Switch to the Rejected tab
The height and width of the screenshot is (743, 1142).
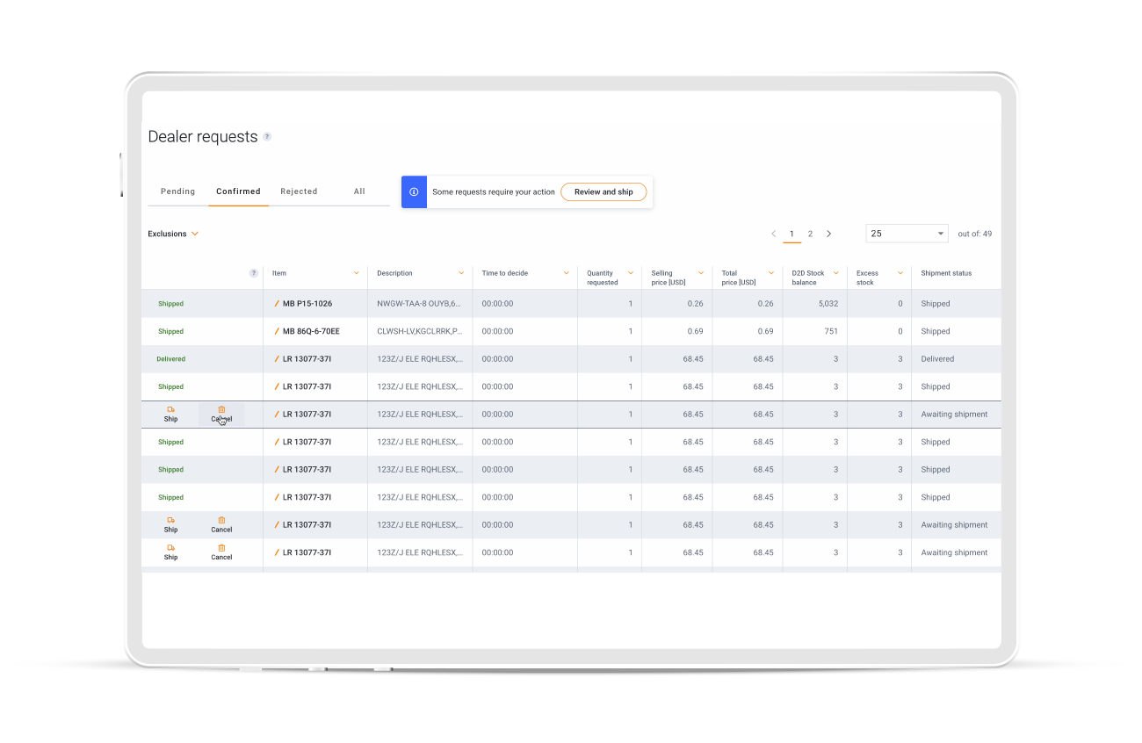tap(299, 191)
